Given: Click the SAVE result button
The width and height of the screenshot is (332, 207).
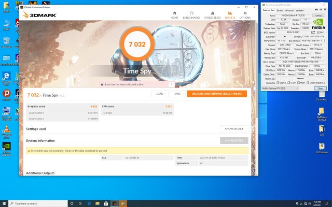Looking at the screenshot, I should [x=177, y=94].
